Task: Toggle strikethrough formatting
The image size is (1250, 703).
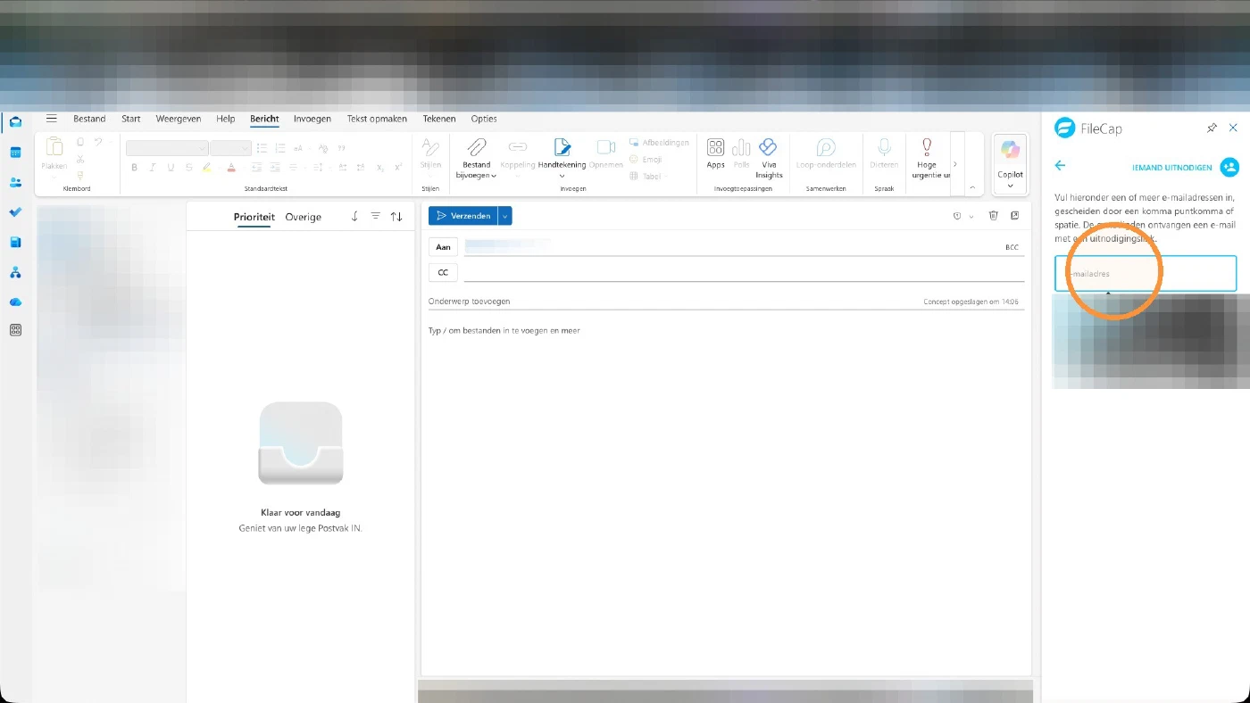Action: click(x=188, y=167)
